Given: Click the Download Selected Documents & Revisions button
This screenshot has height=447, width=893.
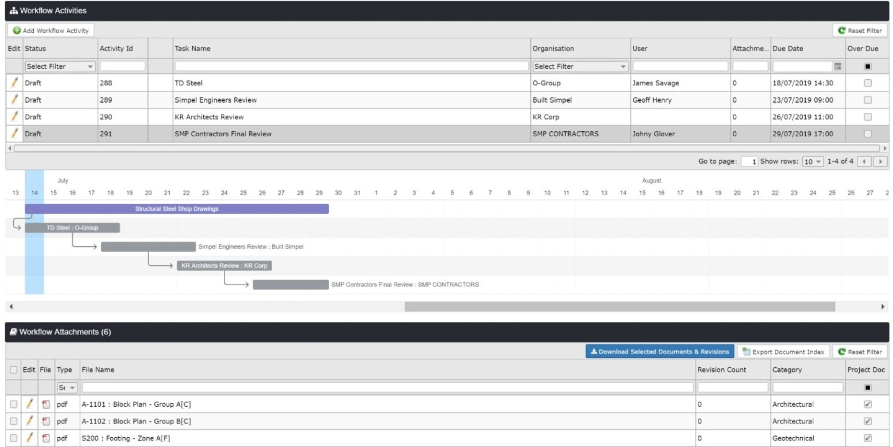Looking at the screenshot, I should pos(659,351).
